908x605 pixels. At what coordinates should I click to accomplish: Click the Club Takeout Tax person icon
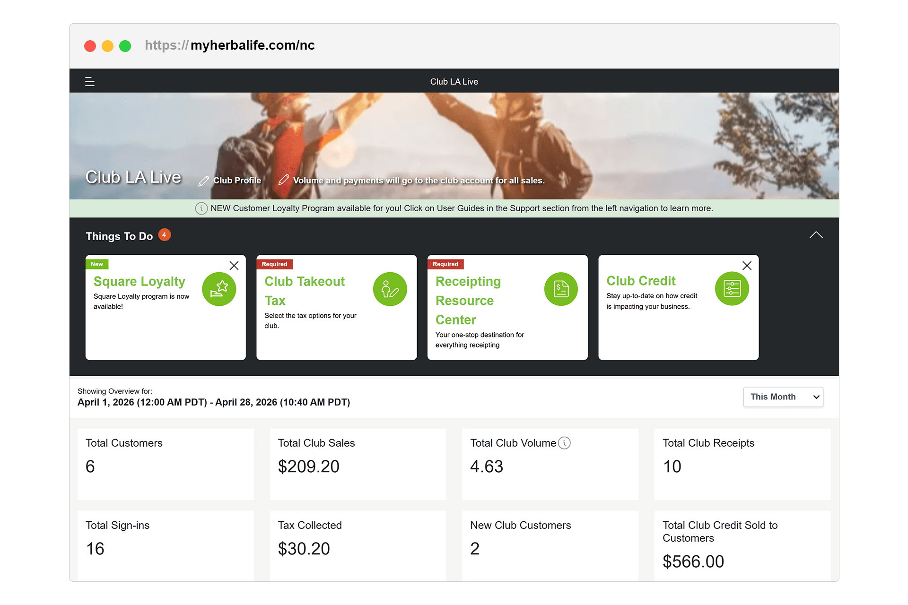(390, 289)
